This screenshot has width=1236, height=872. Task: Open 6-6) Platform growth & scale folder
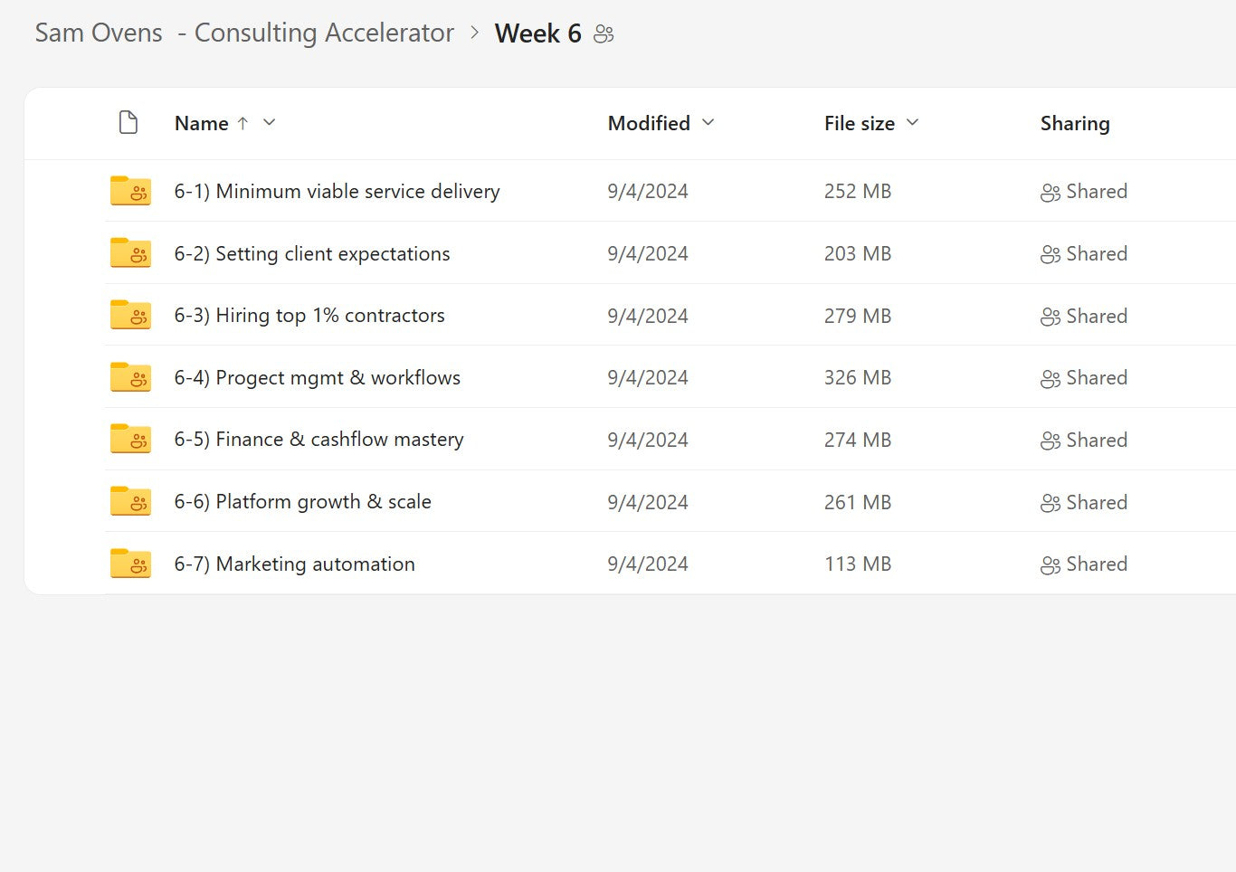[x=302, y=501]
